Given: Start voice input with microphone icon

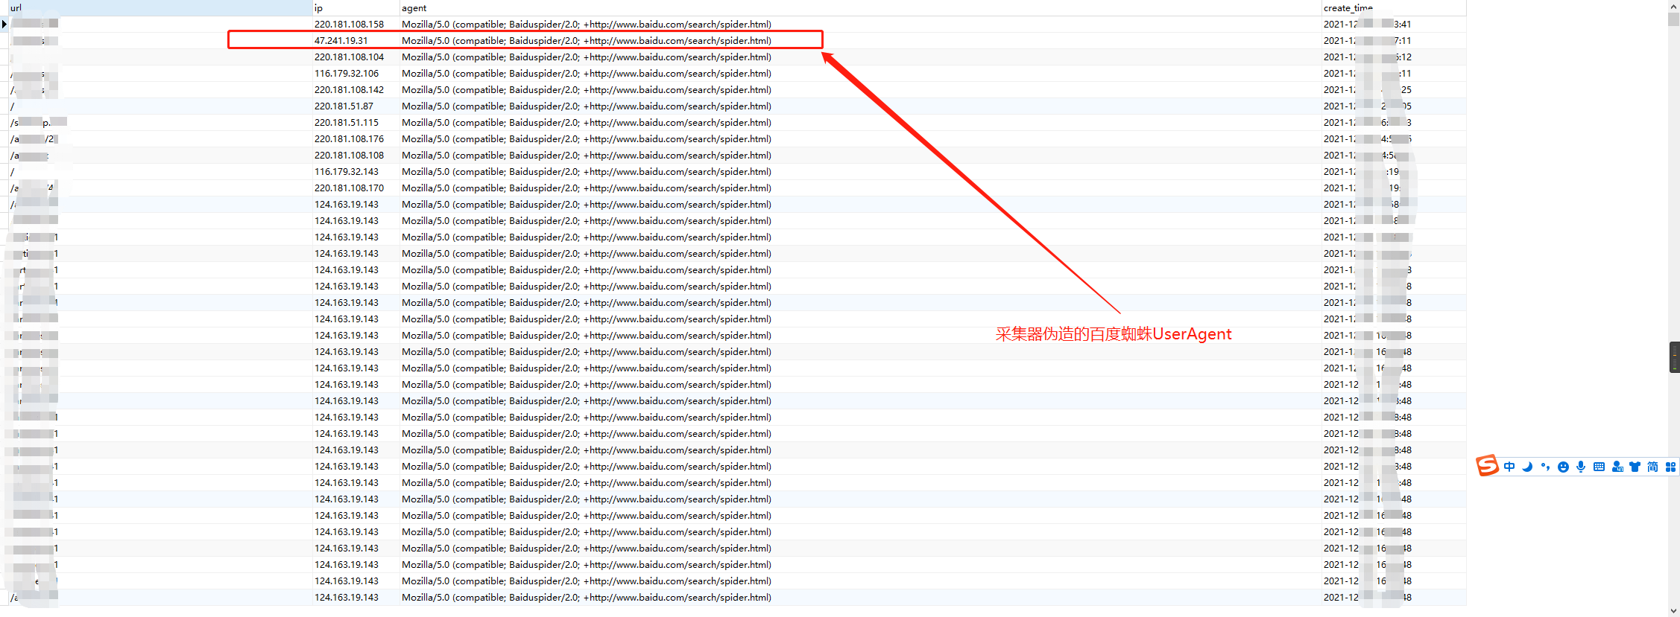Looking at the screenshot, I should [1581, 467].
